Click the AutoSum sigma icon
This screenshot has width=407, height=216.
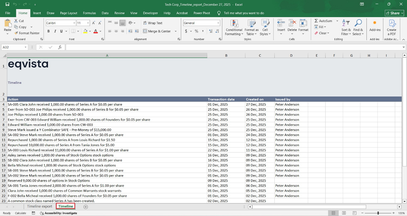point(315,21)
